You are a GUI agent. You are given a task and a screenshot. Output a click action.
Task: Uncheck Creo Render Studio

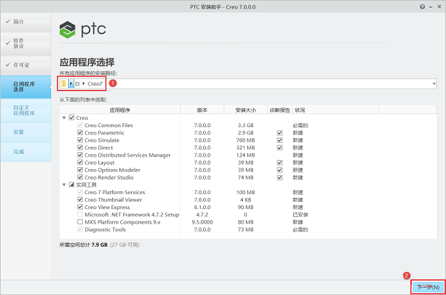[x=80, y=178]
